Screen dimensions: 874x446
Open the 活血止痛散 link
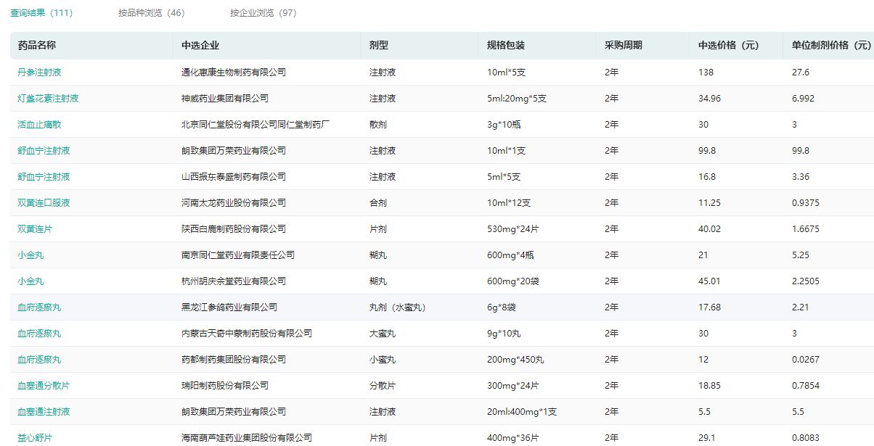(x=39, y=125)
